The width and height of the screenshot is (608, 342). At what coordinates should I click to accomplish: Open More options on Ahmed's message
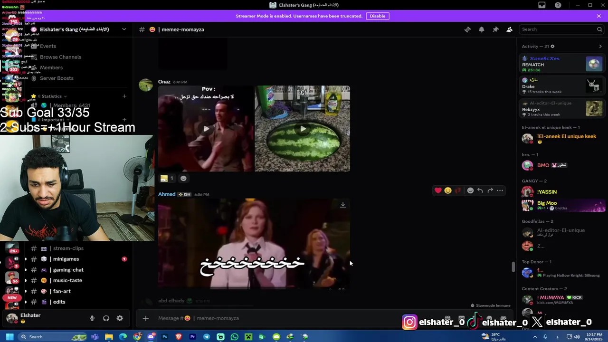[500, 190]
